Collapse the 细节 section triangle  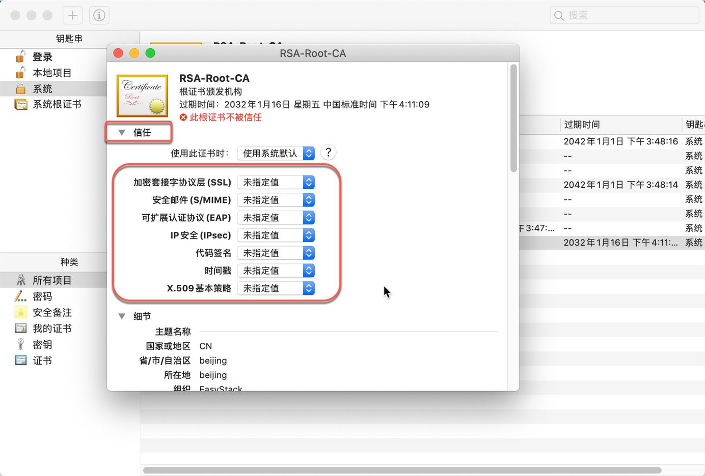[x=122, y=316]
